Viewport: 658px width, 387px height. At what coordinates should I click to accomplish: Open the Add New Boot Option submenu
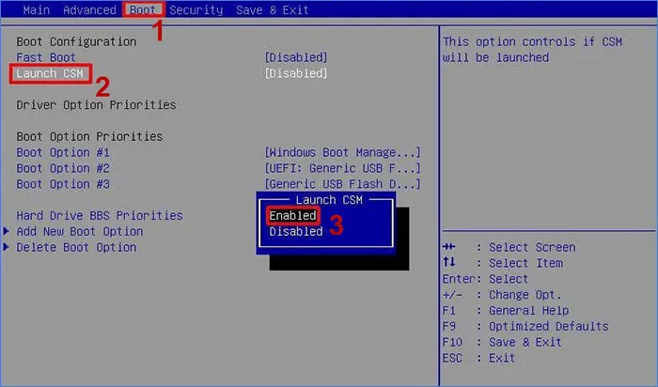tap(80, 232)
